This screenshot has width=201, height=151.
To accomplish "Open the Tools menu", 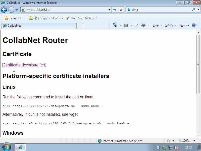I will coord(184,25).
